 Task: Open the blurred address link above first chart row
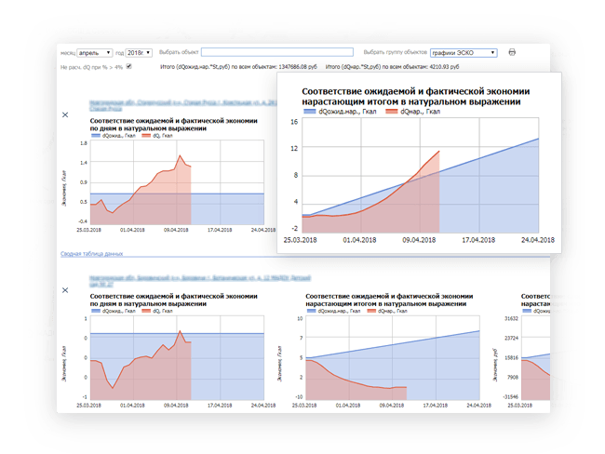point(182,104)
